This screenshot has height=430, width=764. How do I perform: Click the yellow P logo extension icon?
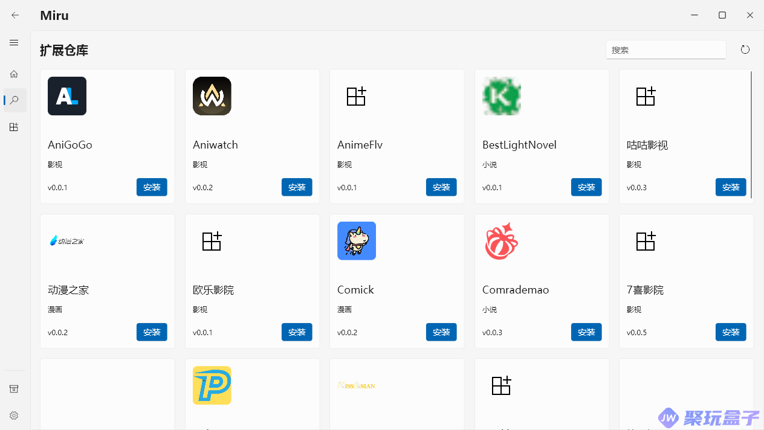pos(212,385)
